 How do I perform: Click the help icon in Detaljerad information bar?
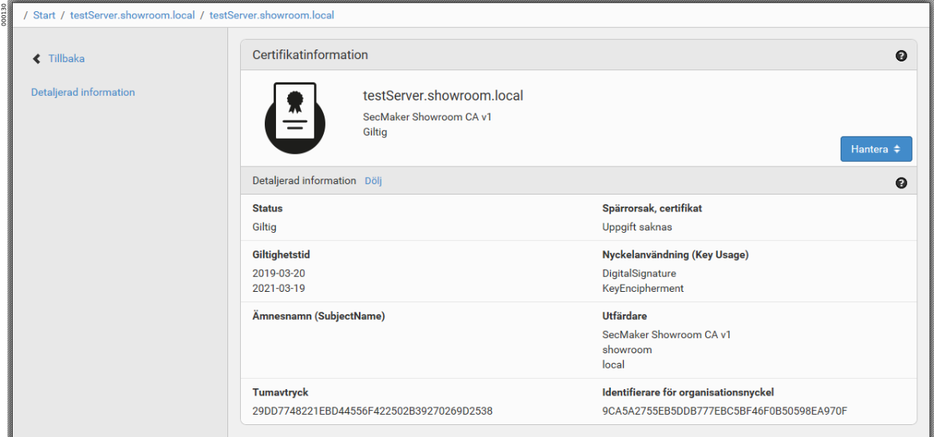click(901, 183)
